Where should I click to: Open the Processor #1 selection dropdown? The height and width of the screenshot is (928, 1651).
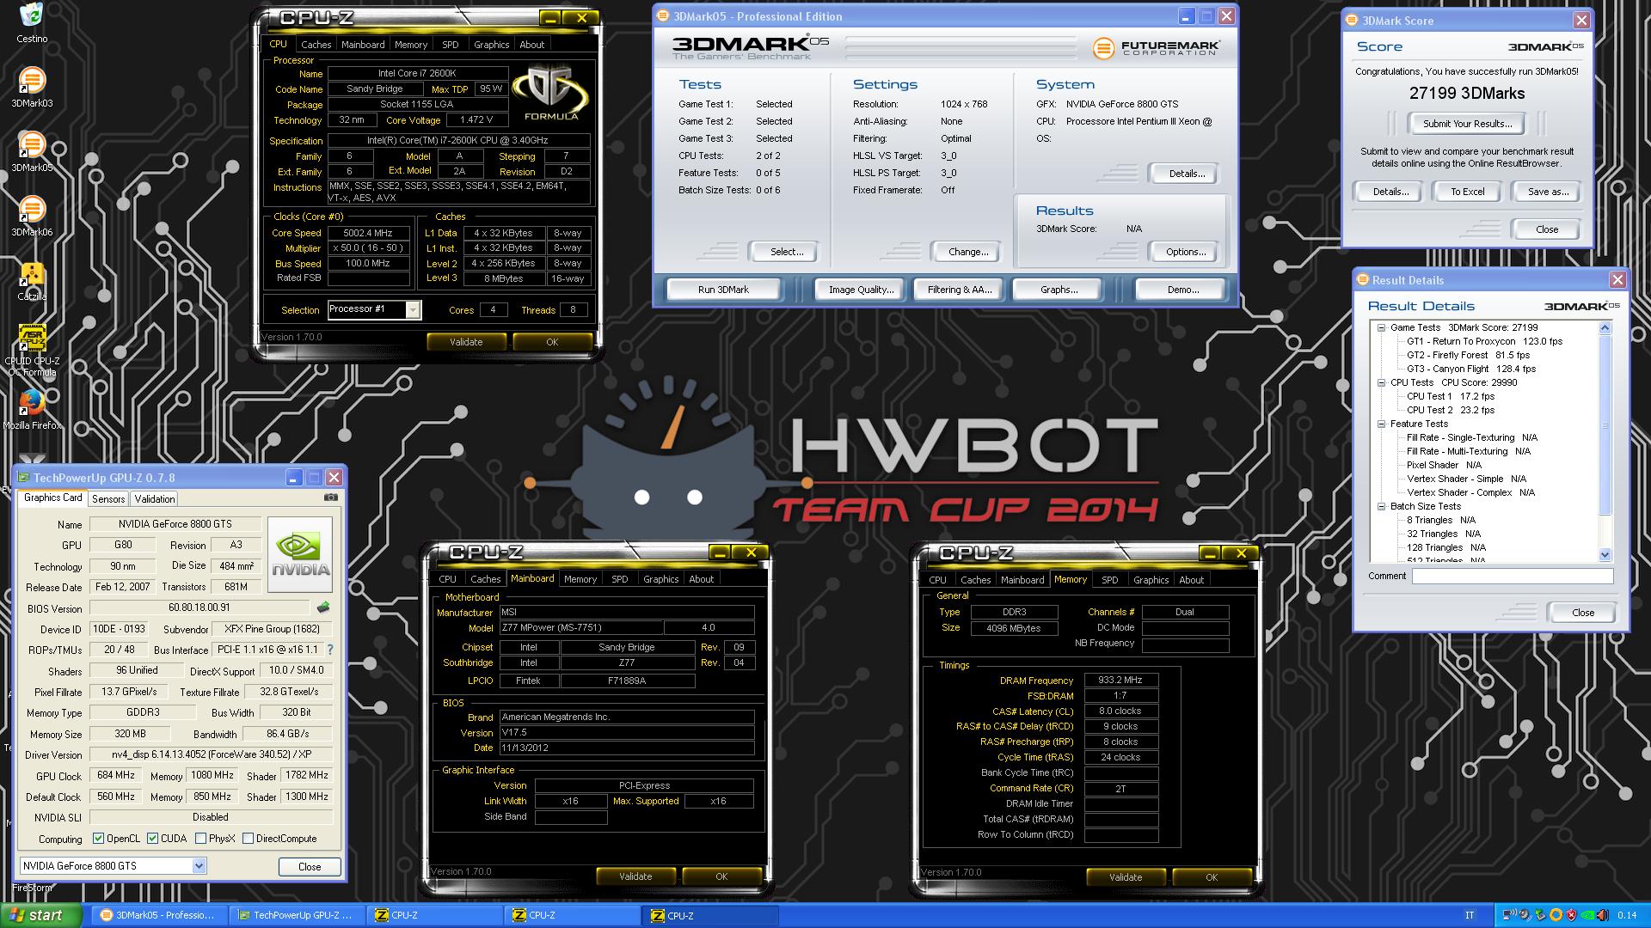[413, 309]
